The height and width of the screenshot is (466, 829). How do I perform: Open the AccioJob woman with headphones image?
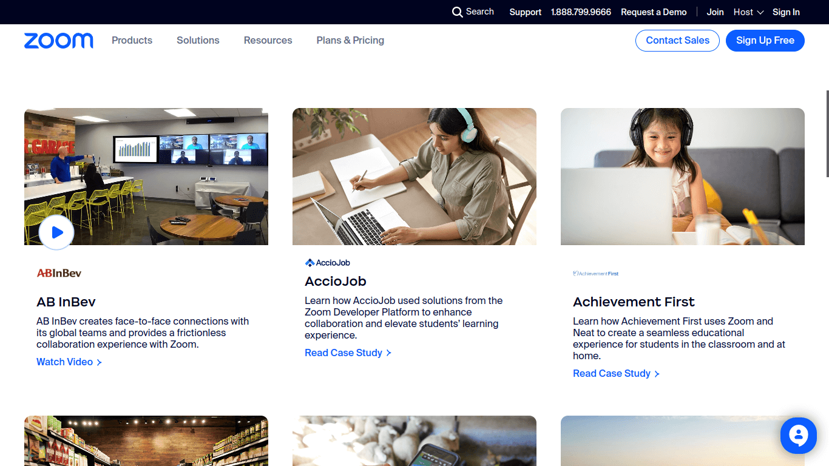pyautogui.click(x=414, y=177)
